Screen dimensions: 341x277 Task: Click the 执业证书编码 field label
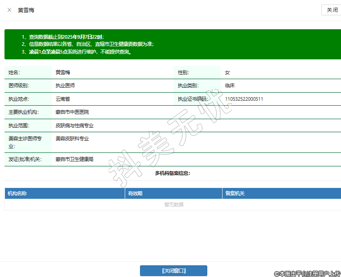click(x=193, y=99)
